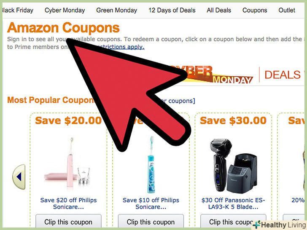The height and width of the screenshot is (230, 307).
Task: Open the Save $20 off Philips Sonicare link
Action: [68, 203]
